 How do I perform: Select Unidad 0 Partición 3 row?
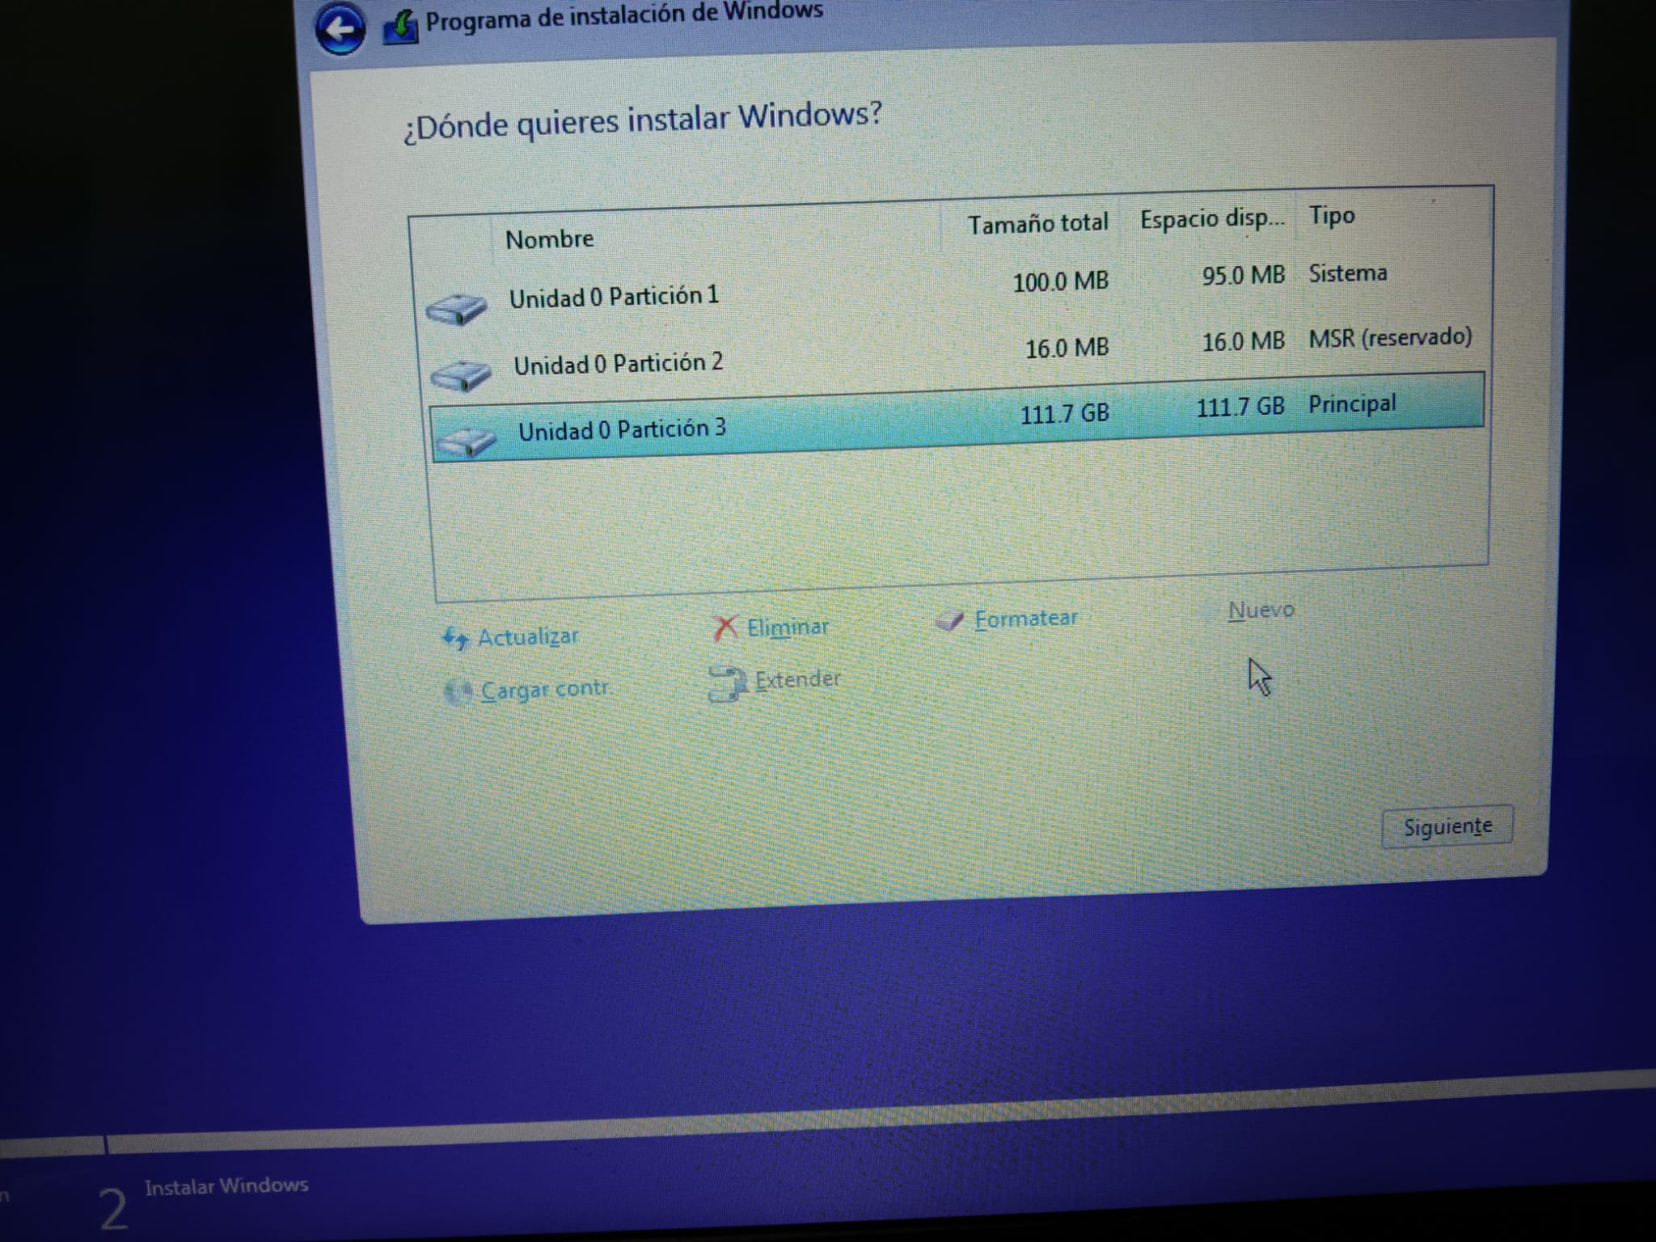tap(622, 429)
